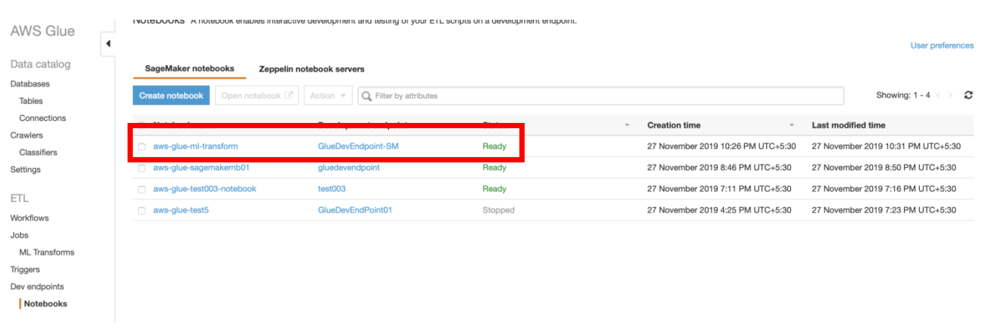Click the Open notebook button
998x334 pixels.
tap(256, 95)
